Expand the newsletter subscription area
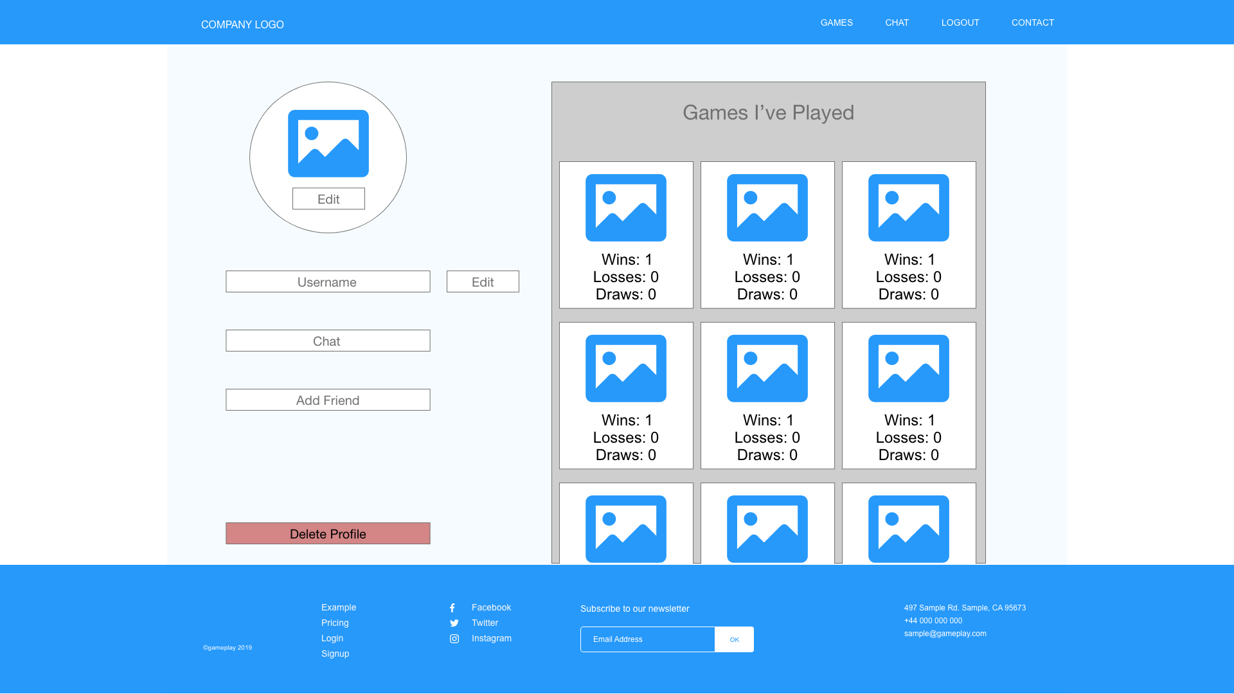 pyautogui.click(x=647, y=639)
